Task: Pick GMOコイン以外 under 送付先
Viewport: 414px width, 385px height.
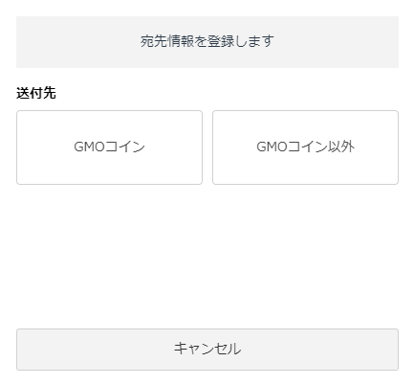Action: click(305, 147)
